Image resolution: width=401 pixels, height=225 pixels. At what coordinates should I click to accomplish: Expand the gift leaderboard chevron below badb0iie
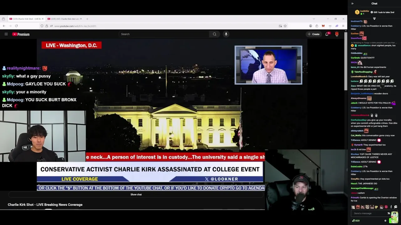click(x=374, y=18)
